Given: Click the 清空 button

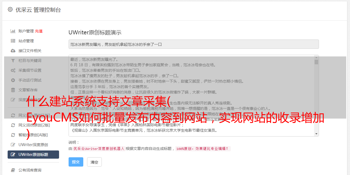Looking at the screenshot, I should 94,162.
